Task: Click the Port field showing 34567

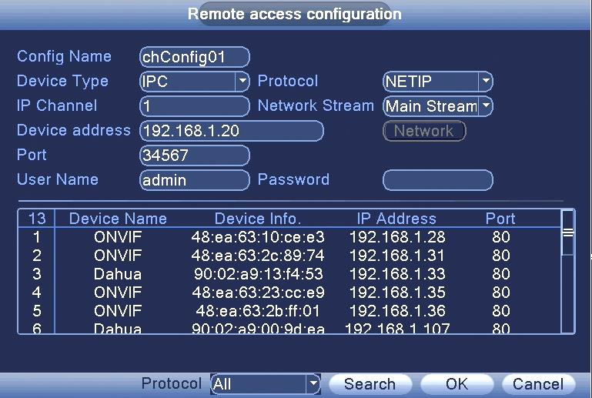Action: tap(195, 156)
